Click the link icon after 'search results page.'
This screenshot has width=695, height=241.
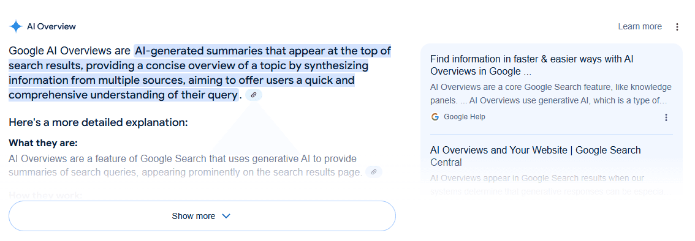374,172
